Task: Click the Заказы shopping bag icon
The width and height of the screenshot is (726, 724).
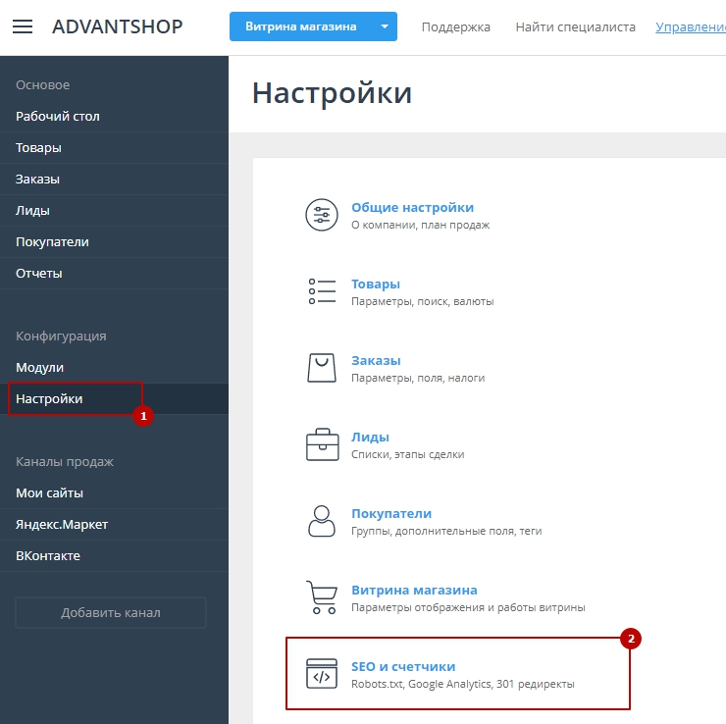Action: coord(322,368)
